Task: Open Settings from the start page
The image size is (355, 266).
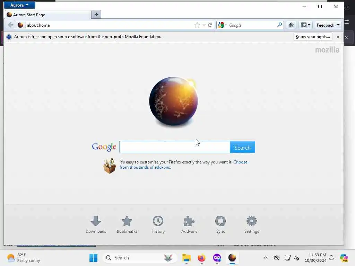Action: pyautogui.click(x=252, y=224)
